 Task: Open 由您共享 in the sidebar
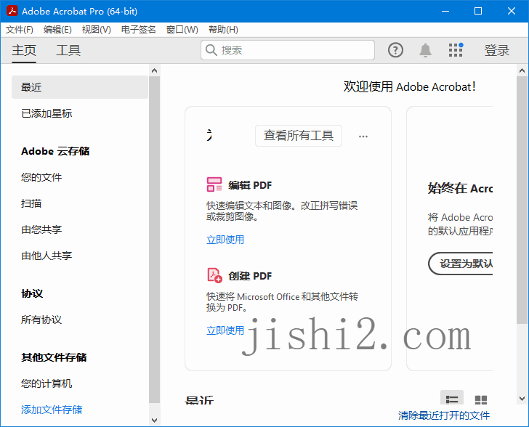coord(41,229)
